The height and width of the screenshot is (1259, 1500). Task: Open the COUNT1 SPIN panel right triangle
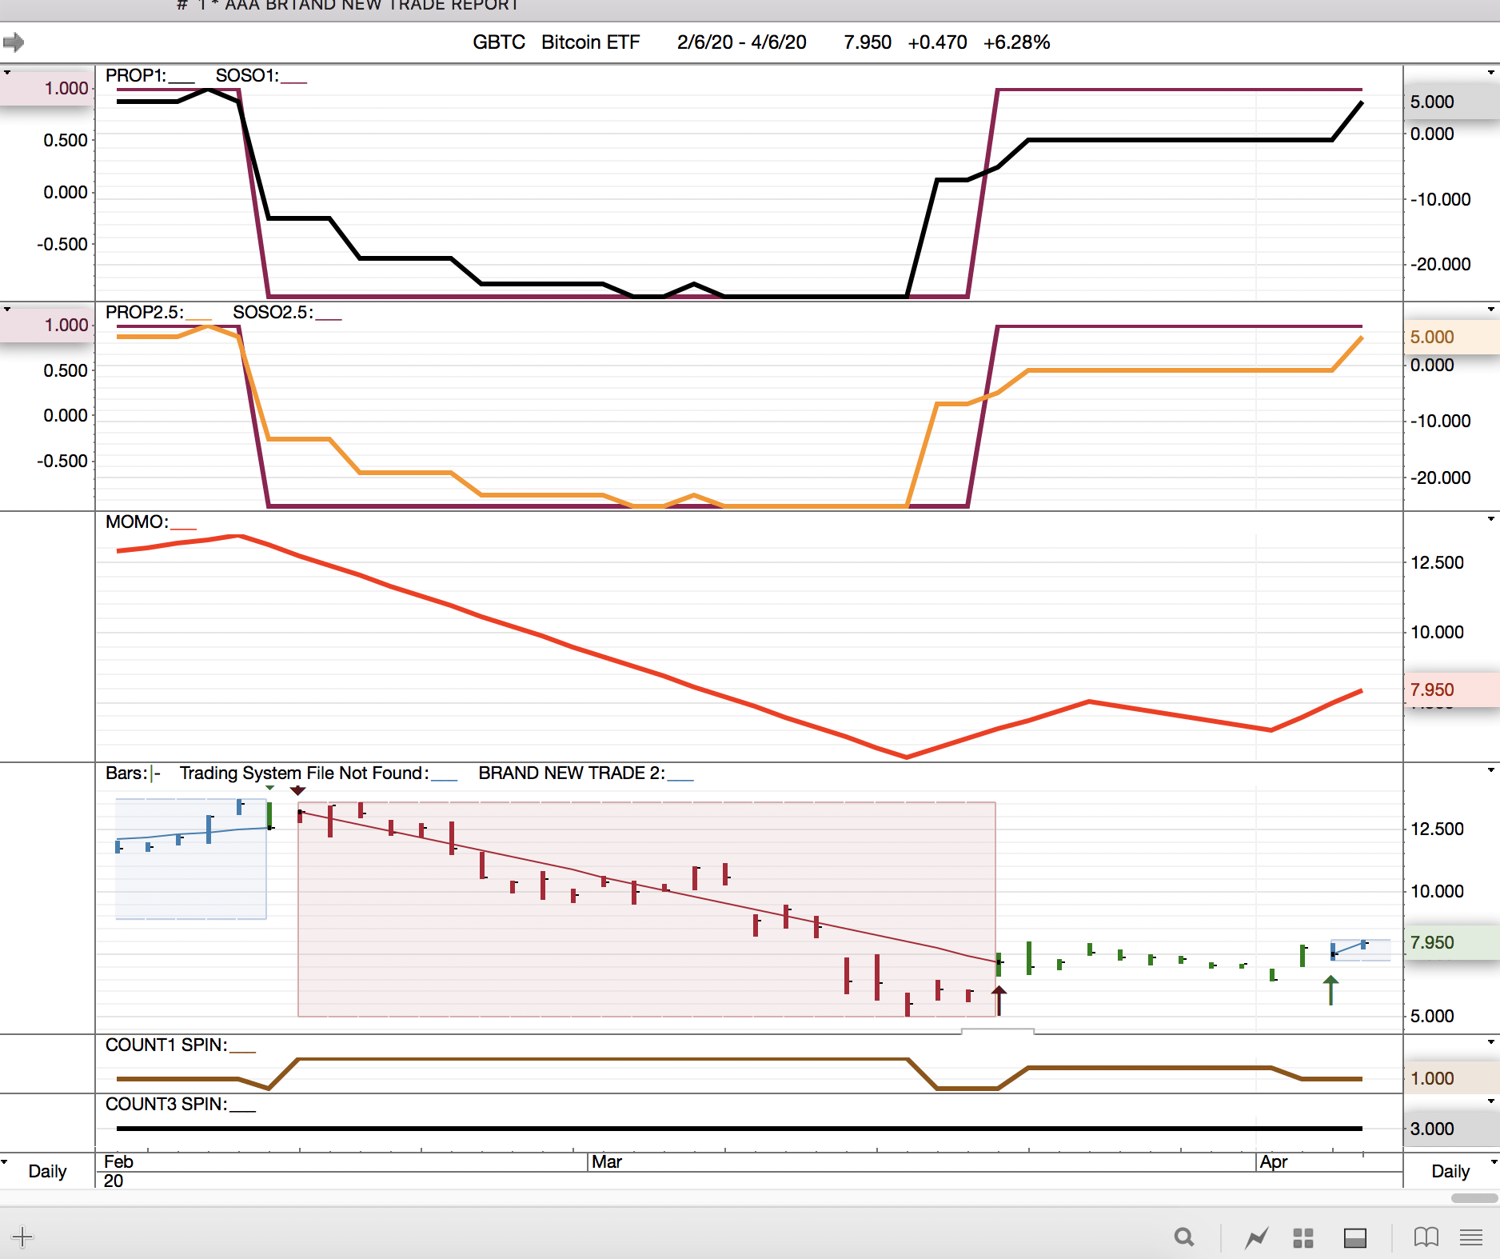point(1491,1042)
